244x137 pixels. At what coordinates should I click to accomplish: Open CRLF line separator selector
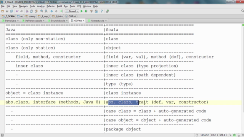214,135
